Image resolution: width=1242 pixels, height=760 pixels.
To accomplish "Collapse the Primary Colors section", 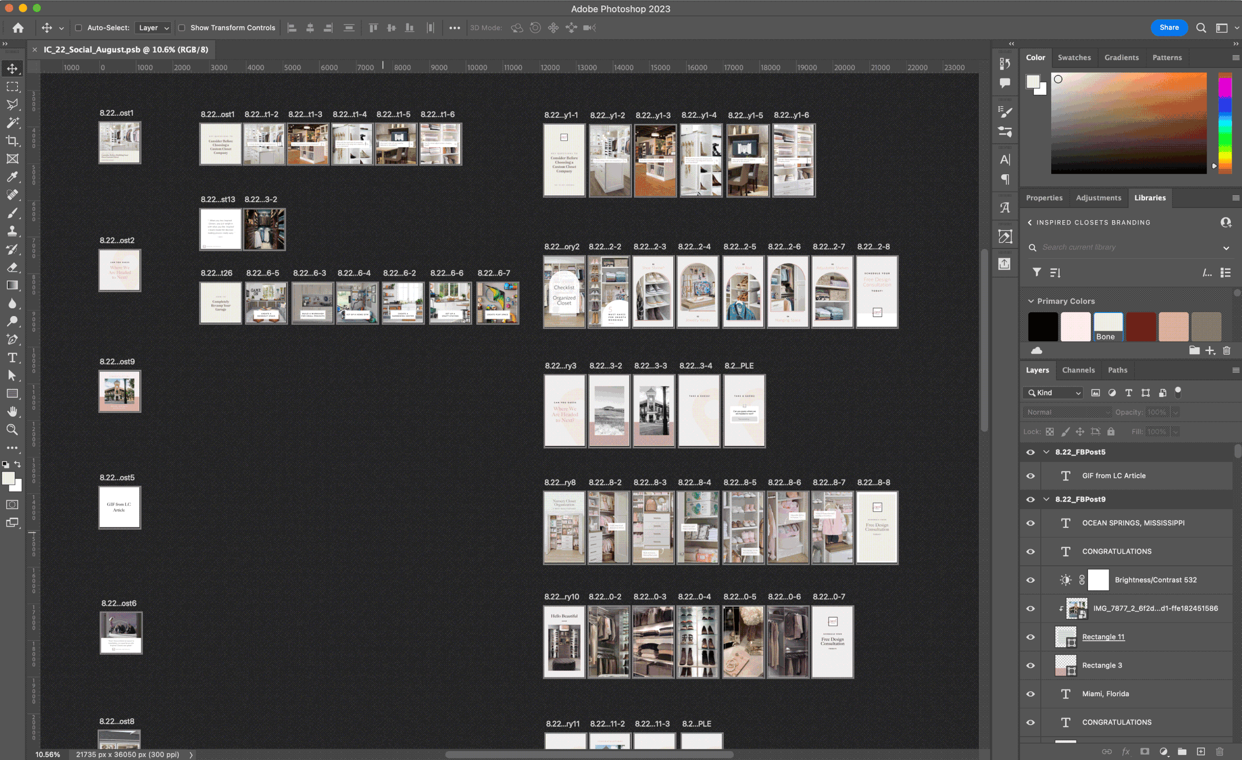I will tap(1031, 301).
